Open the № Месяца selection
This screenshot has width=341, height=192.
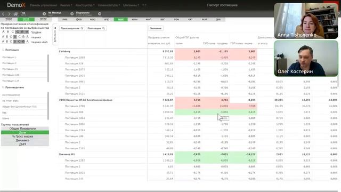pyautogui.click(x=58, y=14)
